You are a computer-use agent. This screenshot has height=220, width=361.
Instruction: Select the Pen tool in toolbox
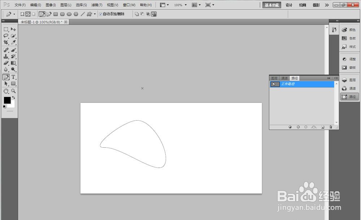(6, 77)
